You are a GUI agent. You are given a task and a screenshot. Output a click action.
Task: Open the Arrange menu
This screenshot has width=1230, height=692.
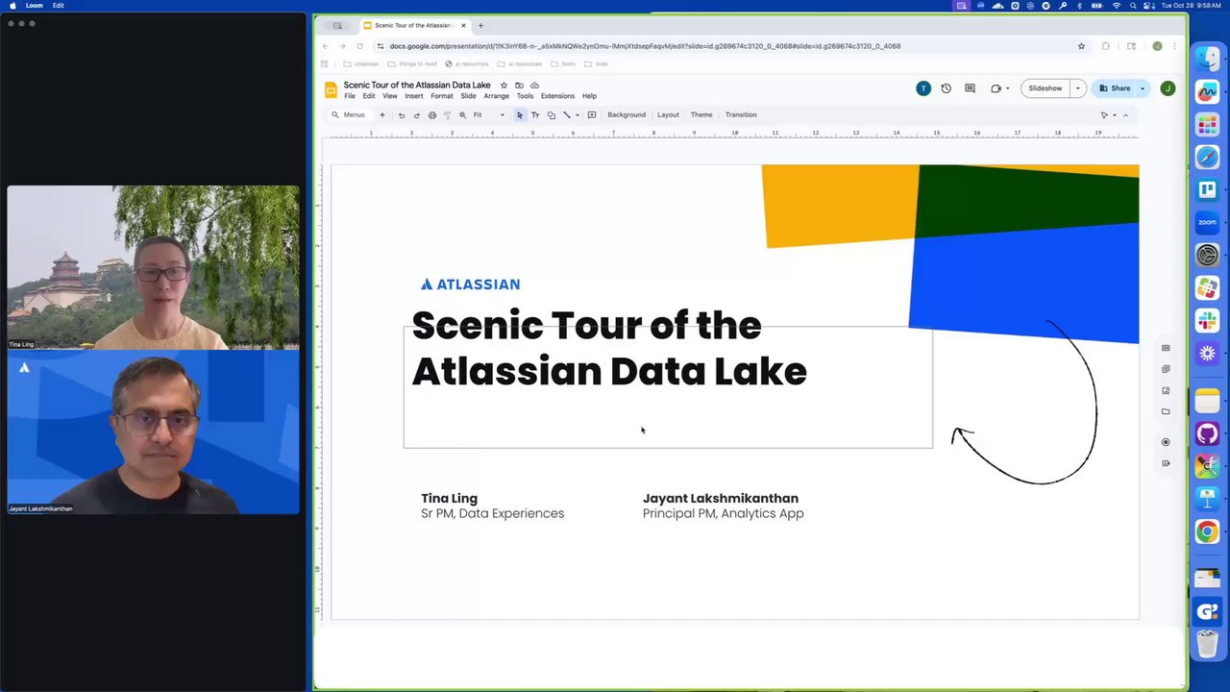(497, 96)
